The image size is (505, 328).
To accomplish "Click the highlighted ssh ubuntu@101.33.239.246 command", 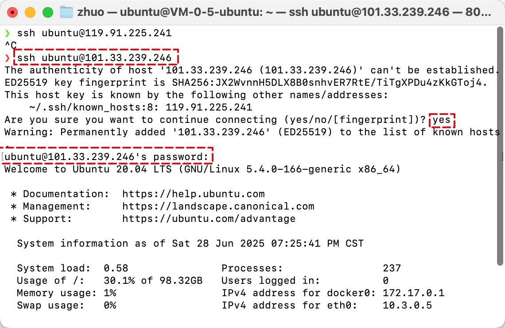I will (x=94, y=58).
